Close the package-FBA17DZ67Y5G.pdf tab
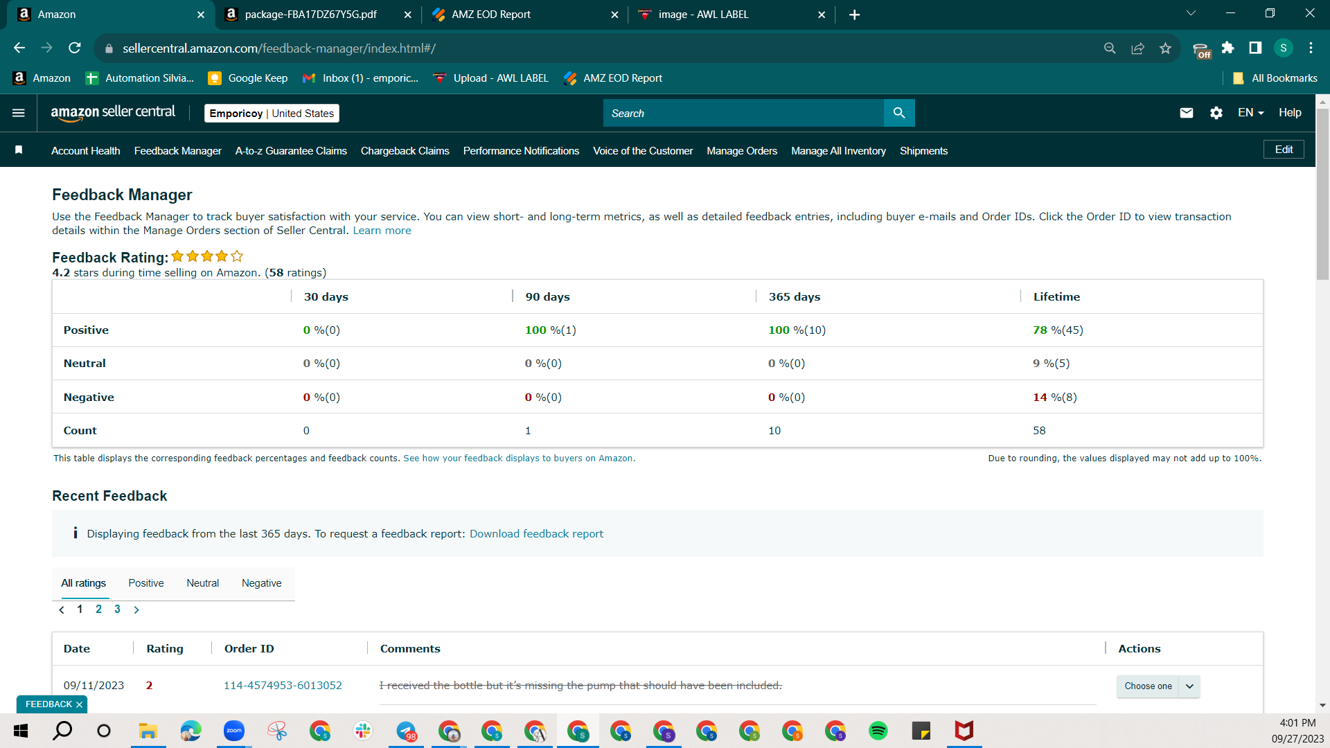This screenshot has height=748, width=1330. point(407,15)
